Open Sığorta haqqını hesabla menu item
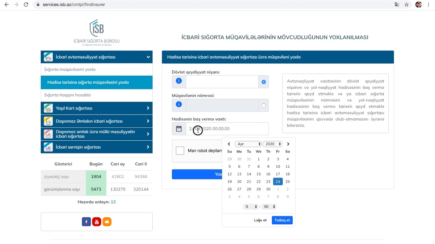This screenshot has height=244, width=435. pyautogui.click(x=97, y=95)
